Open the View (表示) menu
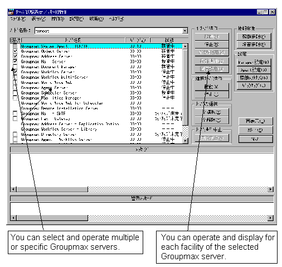This screenshot has height=267, width=282. pyautogui.click(x=38, y=19)
